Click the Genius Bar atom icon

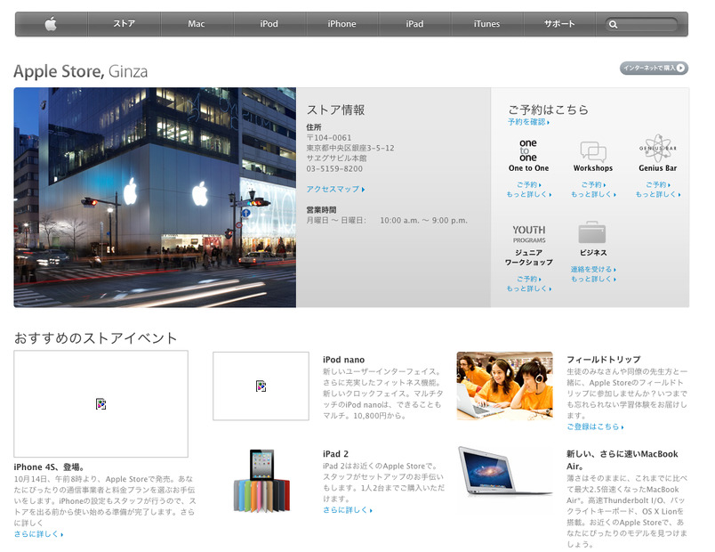coord(657,149)
